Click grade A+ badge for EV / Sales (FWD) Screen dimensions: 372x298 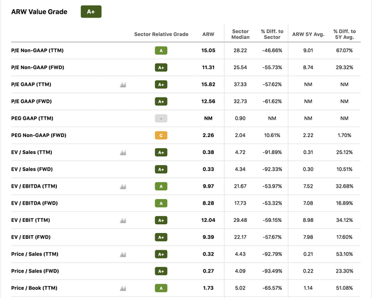pos(161,169)
